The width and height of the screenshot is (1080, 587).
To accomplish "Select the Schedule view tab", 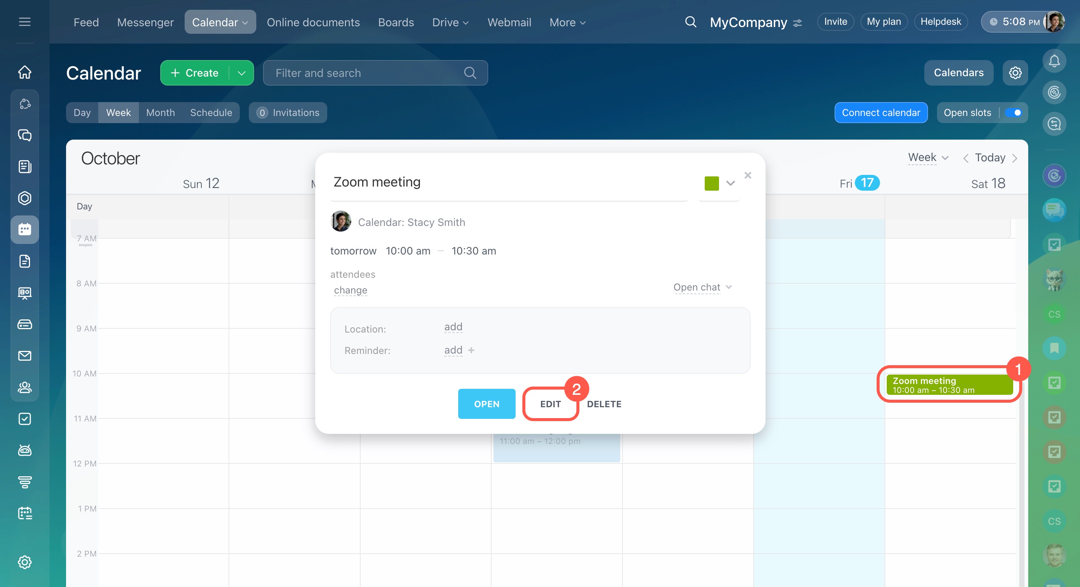I will [211, 112].
